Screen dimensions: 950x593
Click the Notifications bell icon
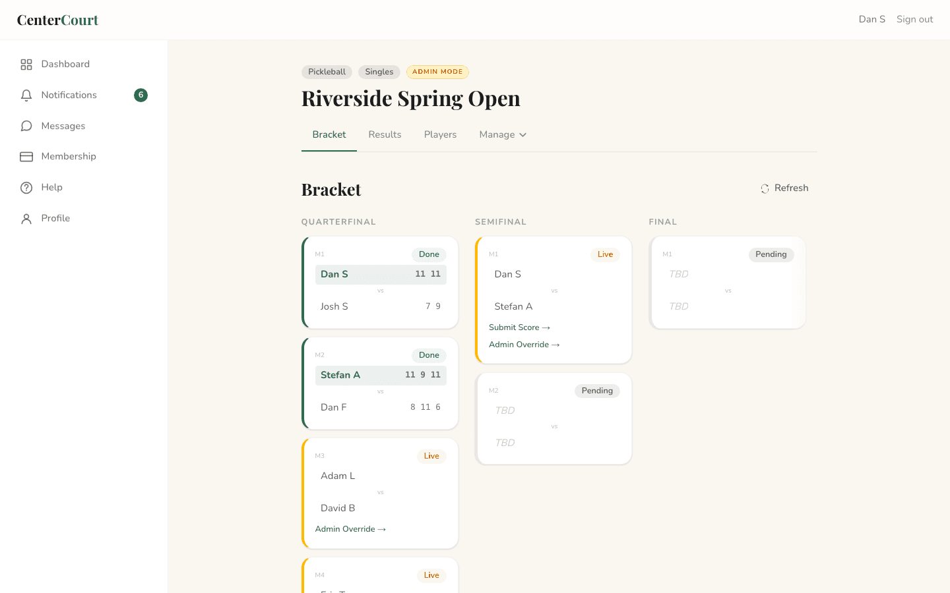coord(26,96)
